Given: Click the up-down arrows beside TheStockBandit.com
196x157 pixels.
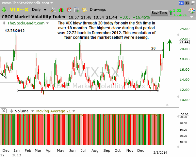Looking at the screenshot, I should [4, 23].
